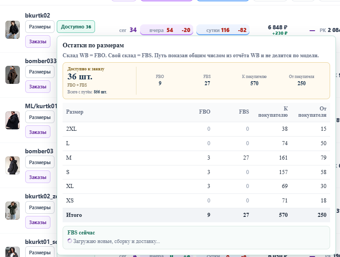Click the сутки 116 -82 pill
This screenshot has height=257, width=340.
tap(223, 30)
